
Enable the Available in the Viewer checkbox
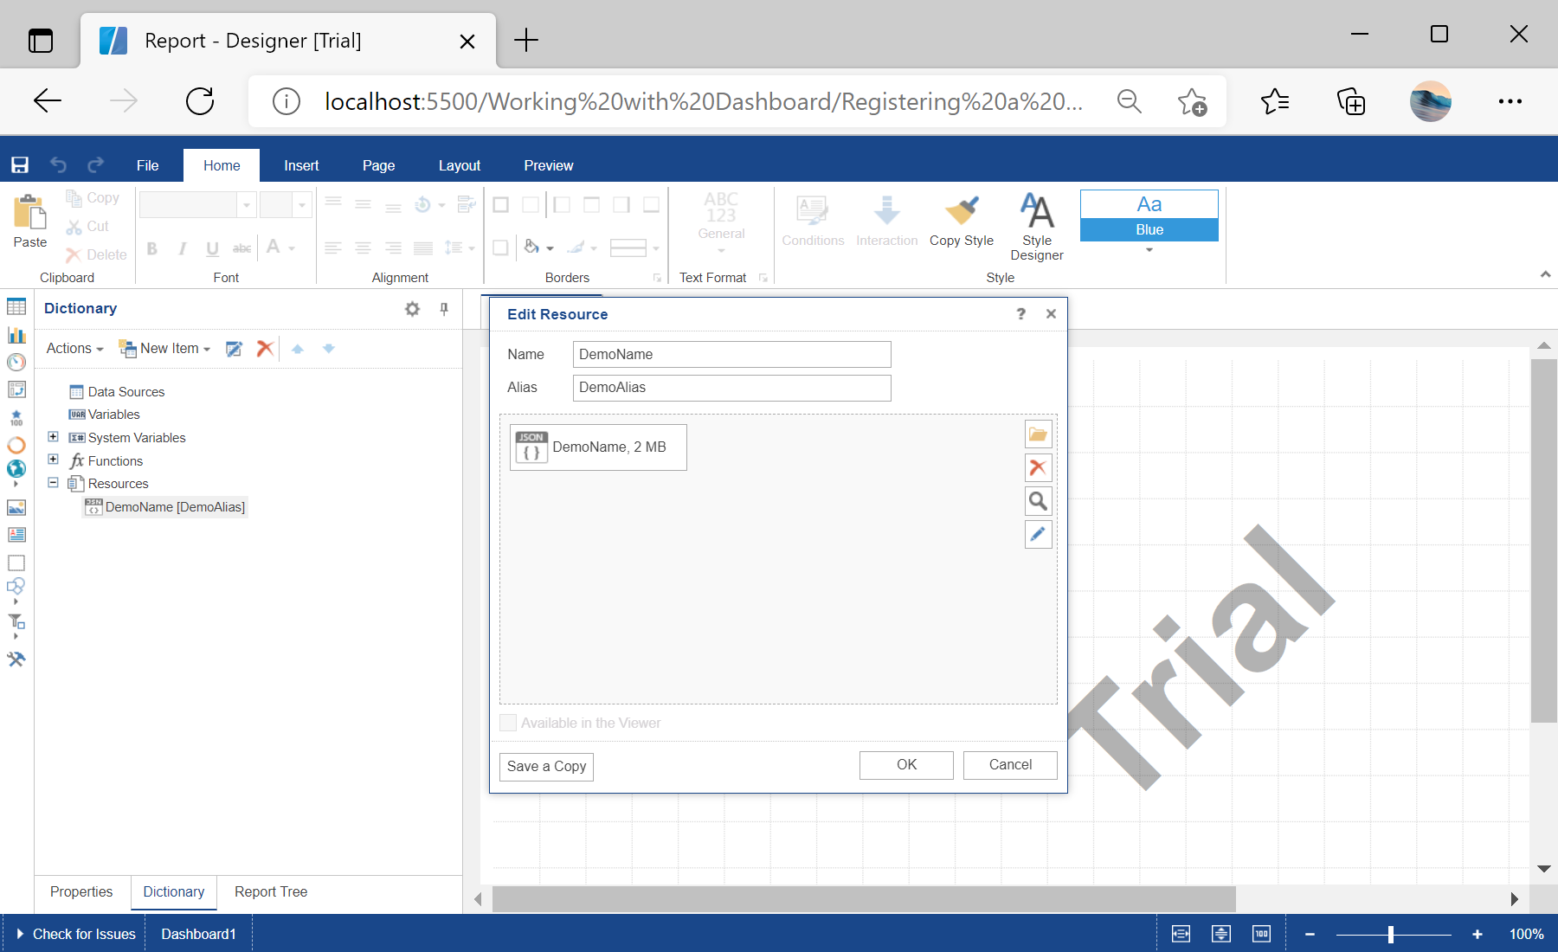508,723
